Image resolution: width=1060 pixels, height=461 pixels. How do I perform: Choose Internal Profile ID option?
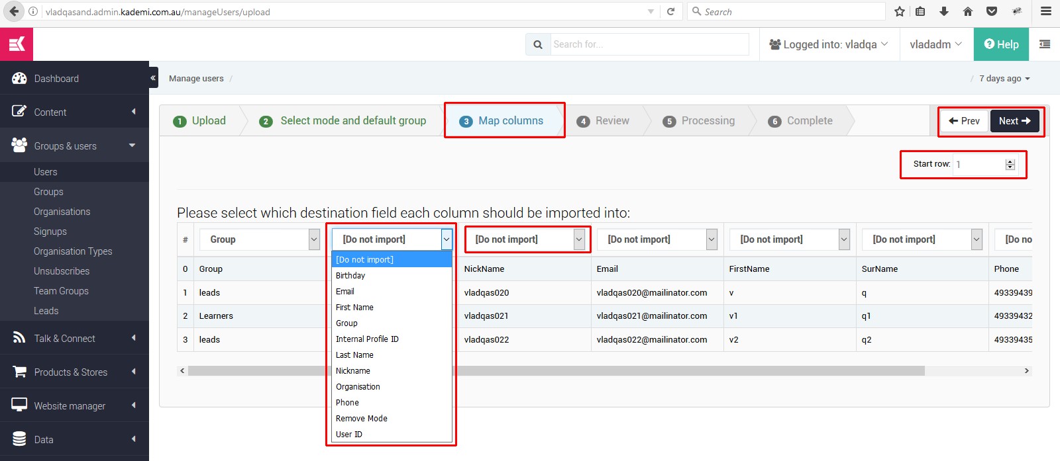point(392,339)
